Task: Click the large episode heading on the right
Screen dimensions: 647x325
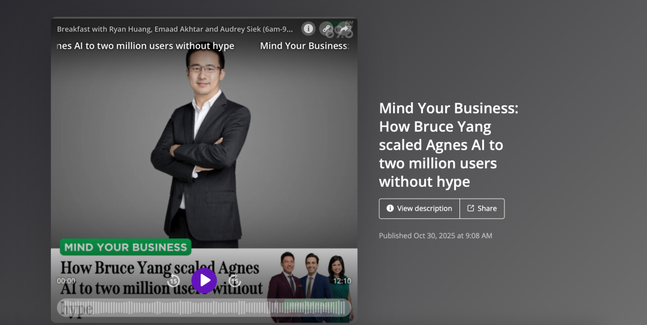Action: coord(449,145)
